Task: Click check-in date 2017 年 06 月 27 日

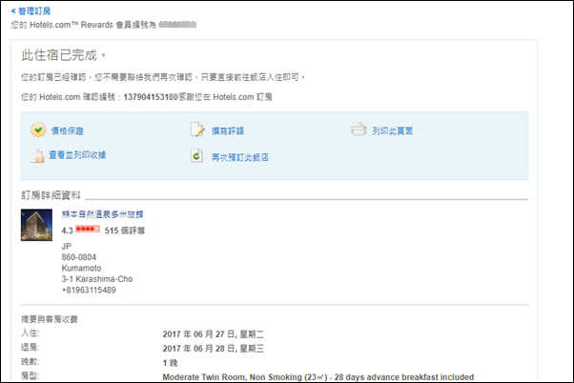Action: pyautogui.click(x=213, y=334)
